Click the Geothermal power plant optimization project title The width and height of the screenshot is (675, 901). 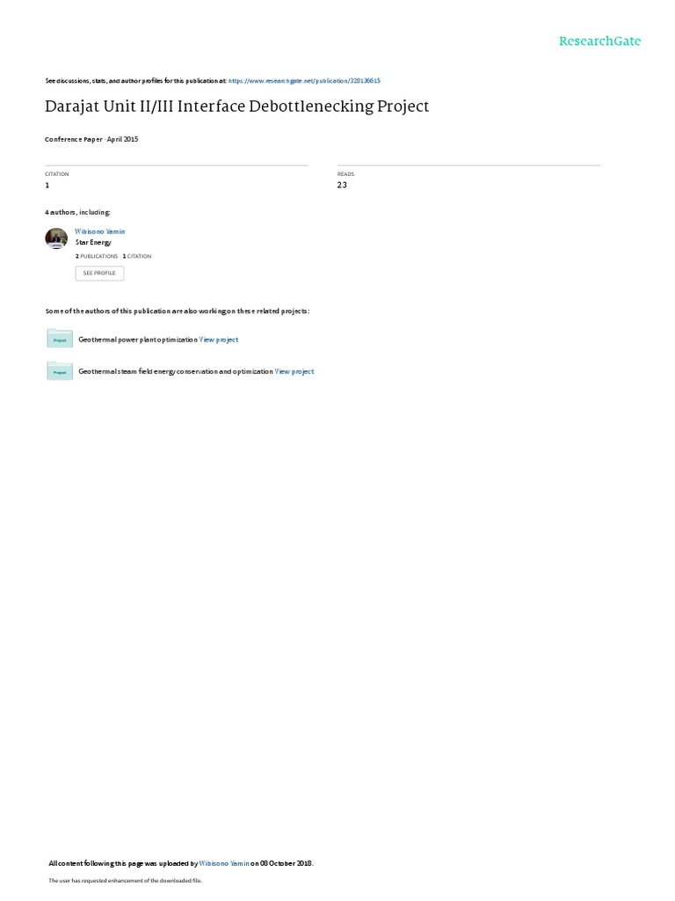[138, 340]
